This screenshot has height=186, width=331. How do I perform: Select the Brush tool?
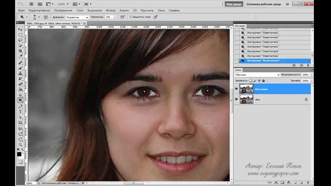(20, 68)
